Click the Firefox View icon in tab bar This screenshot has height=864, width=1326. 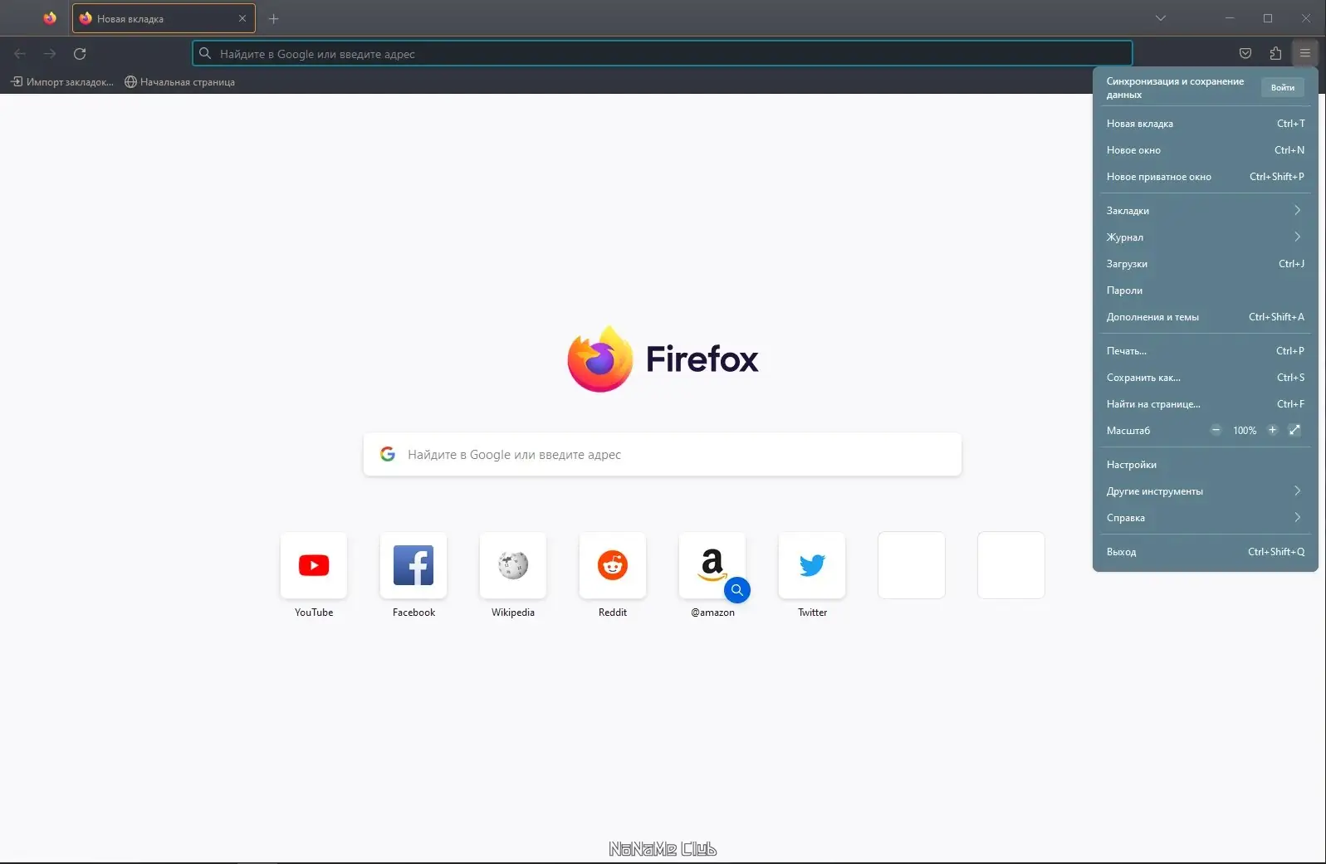(50, 18)
